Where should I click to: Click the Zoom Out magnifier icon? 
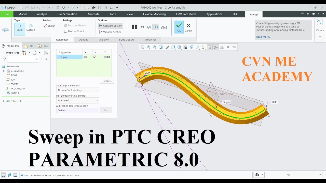155,47
